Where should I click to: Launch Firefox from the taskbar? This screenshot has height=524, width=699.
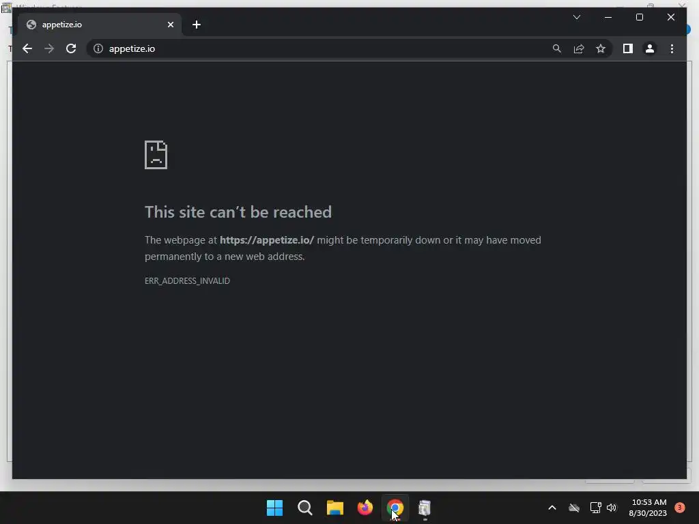[x=365, y=508]
